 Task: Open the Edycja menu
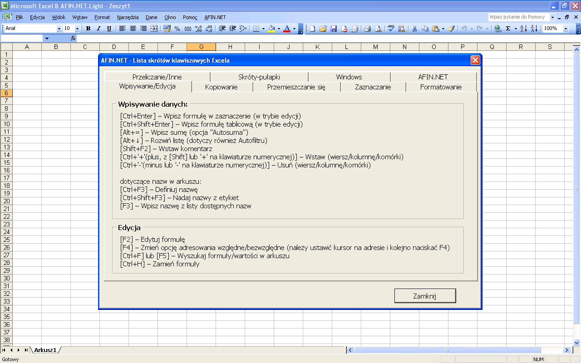(37, 17)
